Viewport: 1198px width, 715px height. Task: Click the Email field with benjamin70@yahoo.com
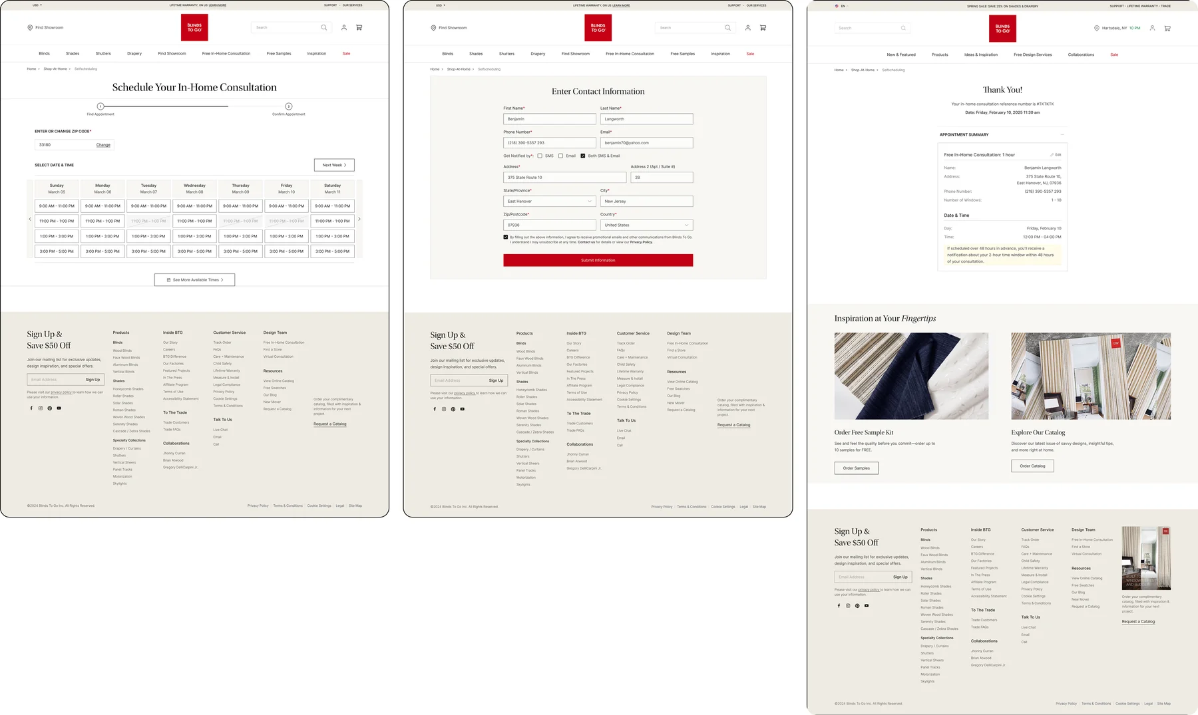646,143
